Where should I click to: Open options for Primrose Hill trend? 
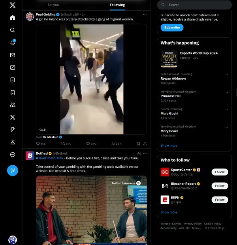tap(226, 92)
